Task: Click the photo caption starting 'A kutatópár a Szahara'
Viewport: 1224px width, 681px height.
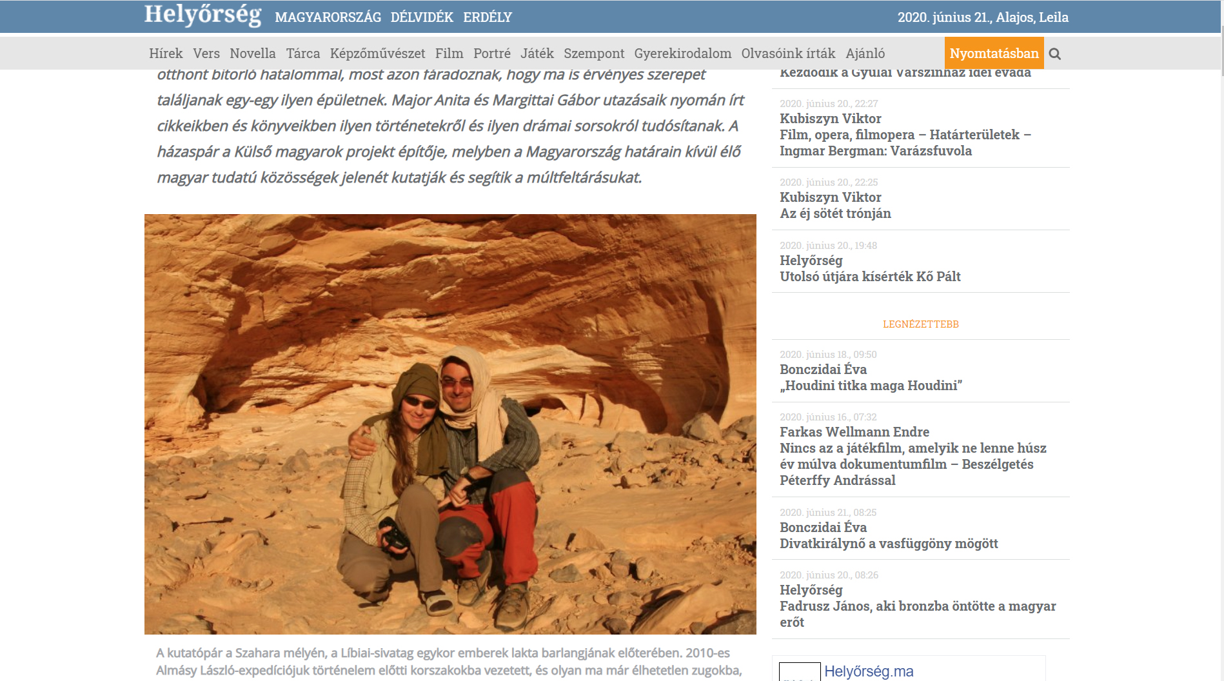Action: click(x=449, y=662)
